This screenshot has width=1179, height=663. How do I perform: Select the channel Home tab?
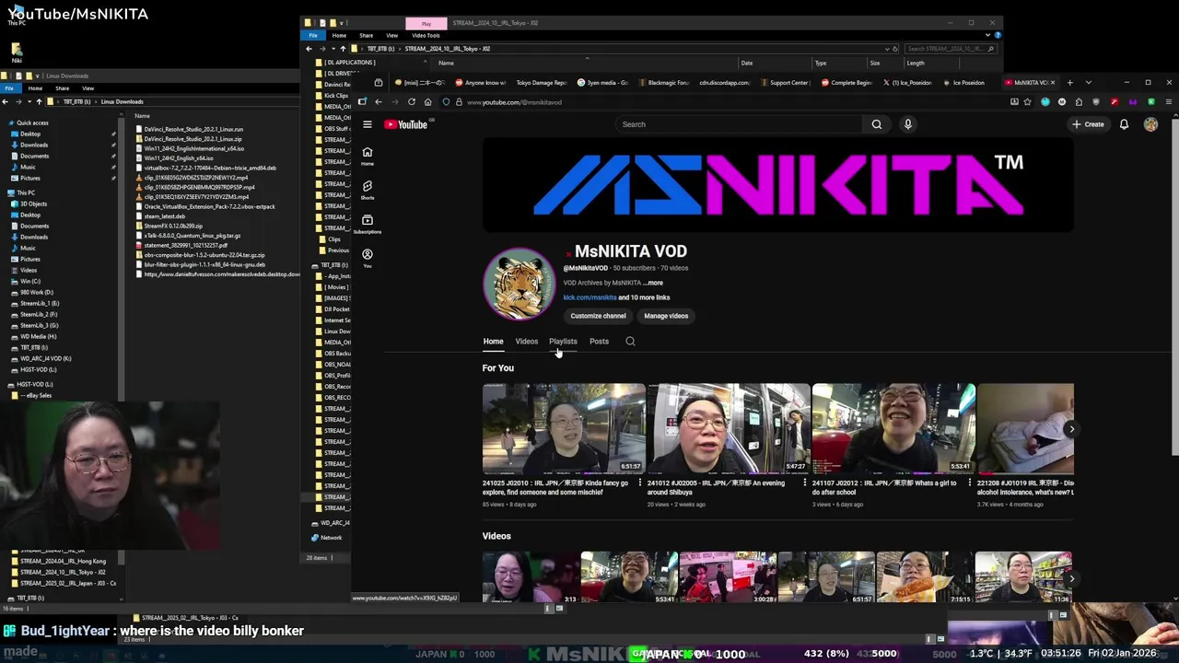point(493,342)
